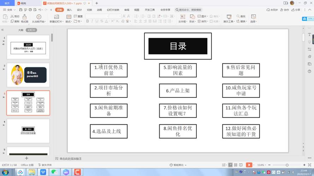Switch to slide sorter grid view
The image size is (314, 176).
click(236, 165)
